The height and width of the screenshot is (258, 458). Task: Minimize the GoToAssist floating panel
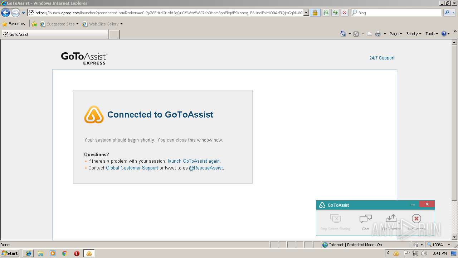(413, 205)
